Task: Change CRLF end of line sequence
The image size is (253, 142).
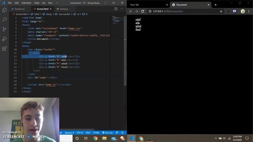Action: 88,133
